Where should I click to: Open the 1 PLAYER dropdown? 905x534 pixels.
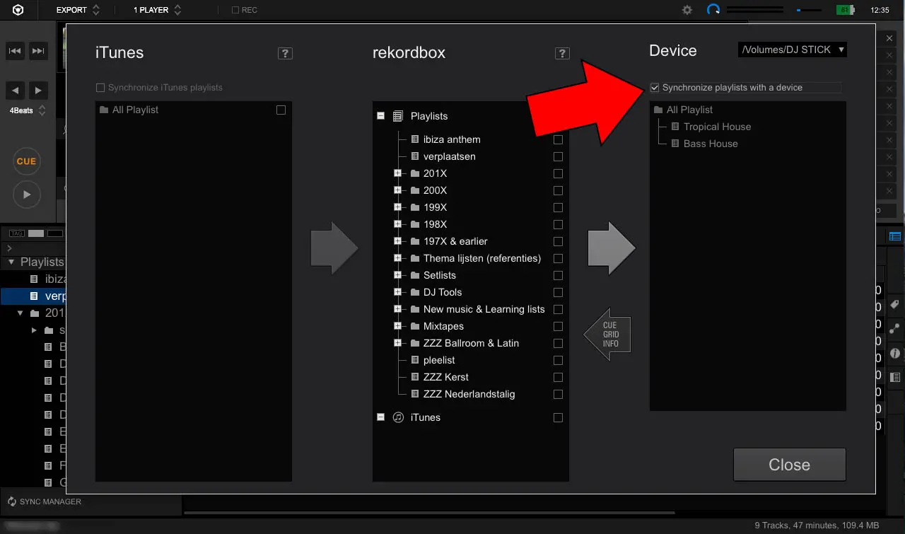click(158, 10)
